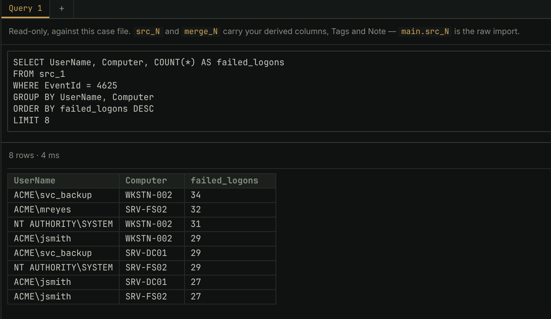The height and width of the screenshot is (319, 551).
Task: Select the failed logons value 34
Action: (230, 195)
